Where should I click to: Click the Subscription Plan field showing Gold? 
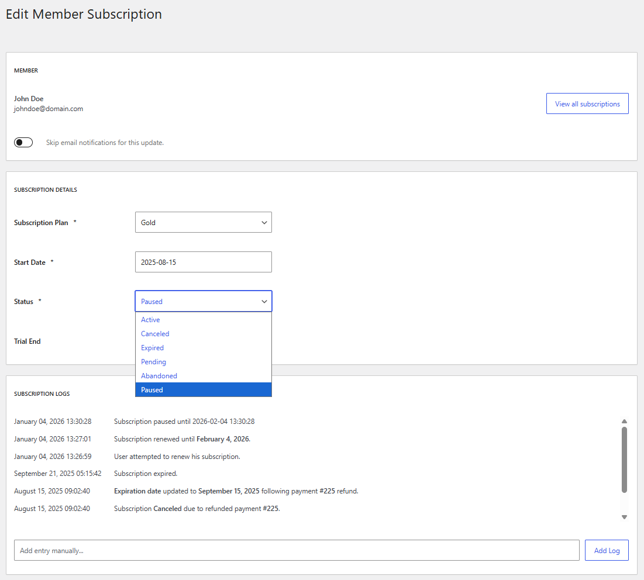203,222
